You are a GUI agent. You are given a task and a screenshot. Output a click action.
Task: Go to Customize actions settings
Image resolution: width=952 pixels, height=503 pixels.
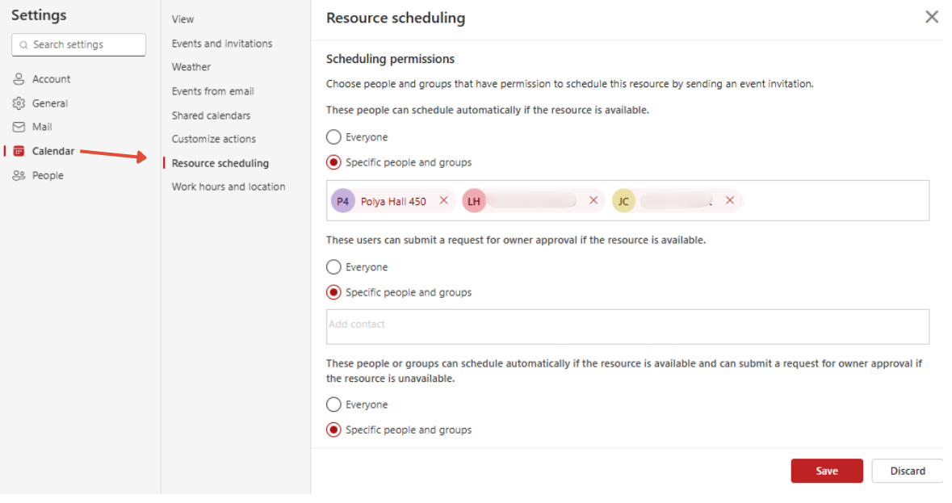click(214, 140)
